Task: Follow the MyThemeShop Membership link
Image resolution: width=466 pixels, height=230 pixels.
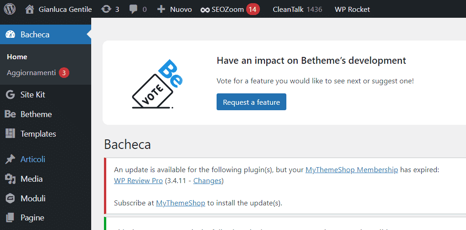Action: [x=352, y=170]
